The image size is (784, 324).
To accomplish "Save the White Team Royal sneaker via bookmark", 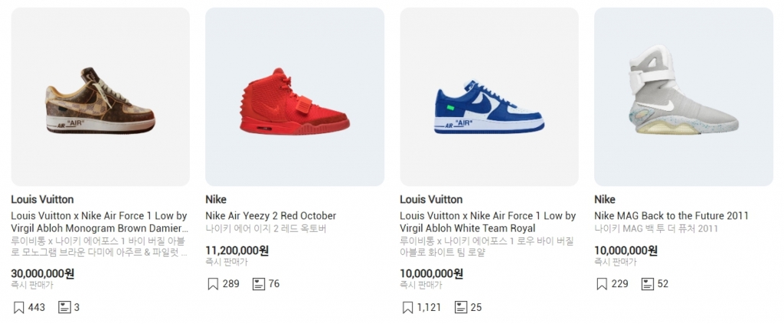I will (407, 307).
